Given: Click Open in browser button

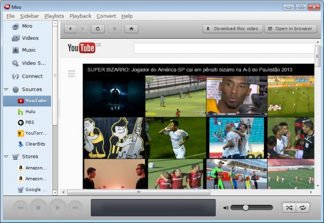Looking at the screenshot, I should pos(290,29).
